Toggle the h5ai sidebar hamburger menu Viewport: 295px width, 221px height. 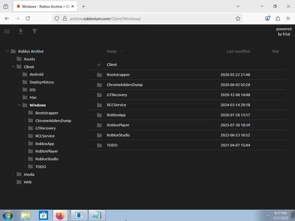pyautogui.click(x=7, y=31)
